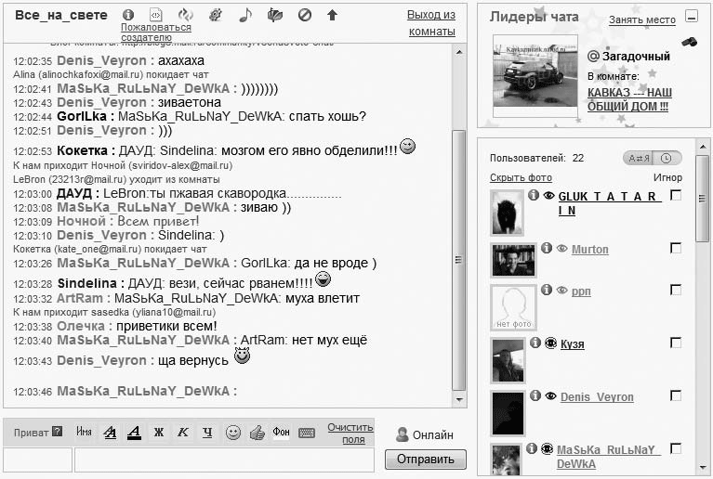Check the ignore box for GLUK TATARIN
This screenshot has height=479, width=713.
pyautogui.click(x=676, y=195)
